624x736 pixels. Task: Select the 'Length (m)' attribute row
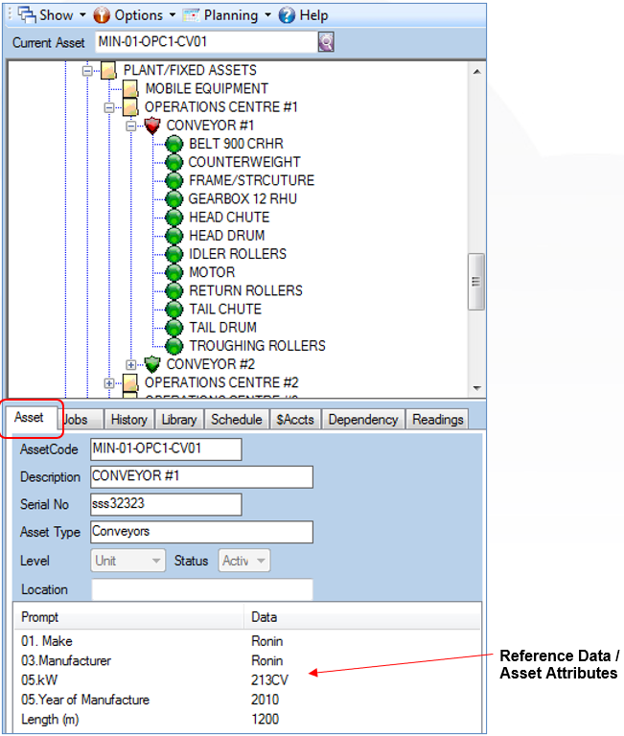click(247, 719)
